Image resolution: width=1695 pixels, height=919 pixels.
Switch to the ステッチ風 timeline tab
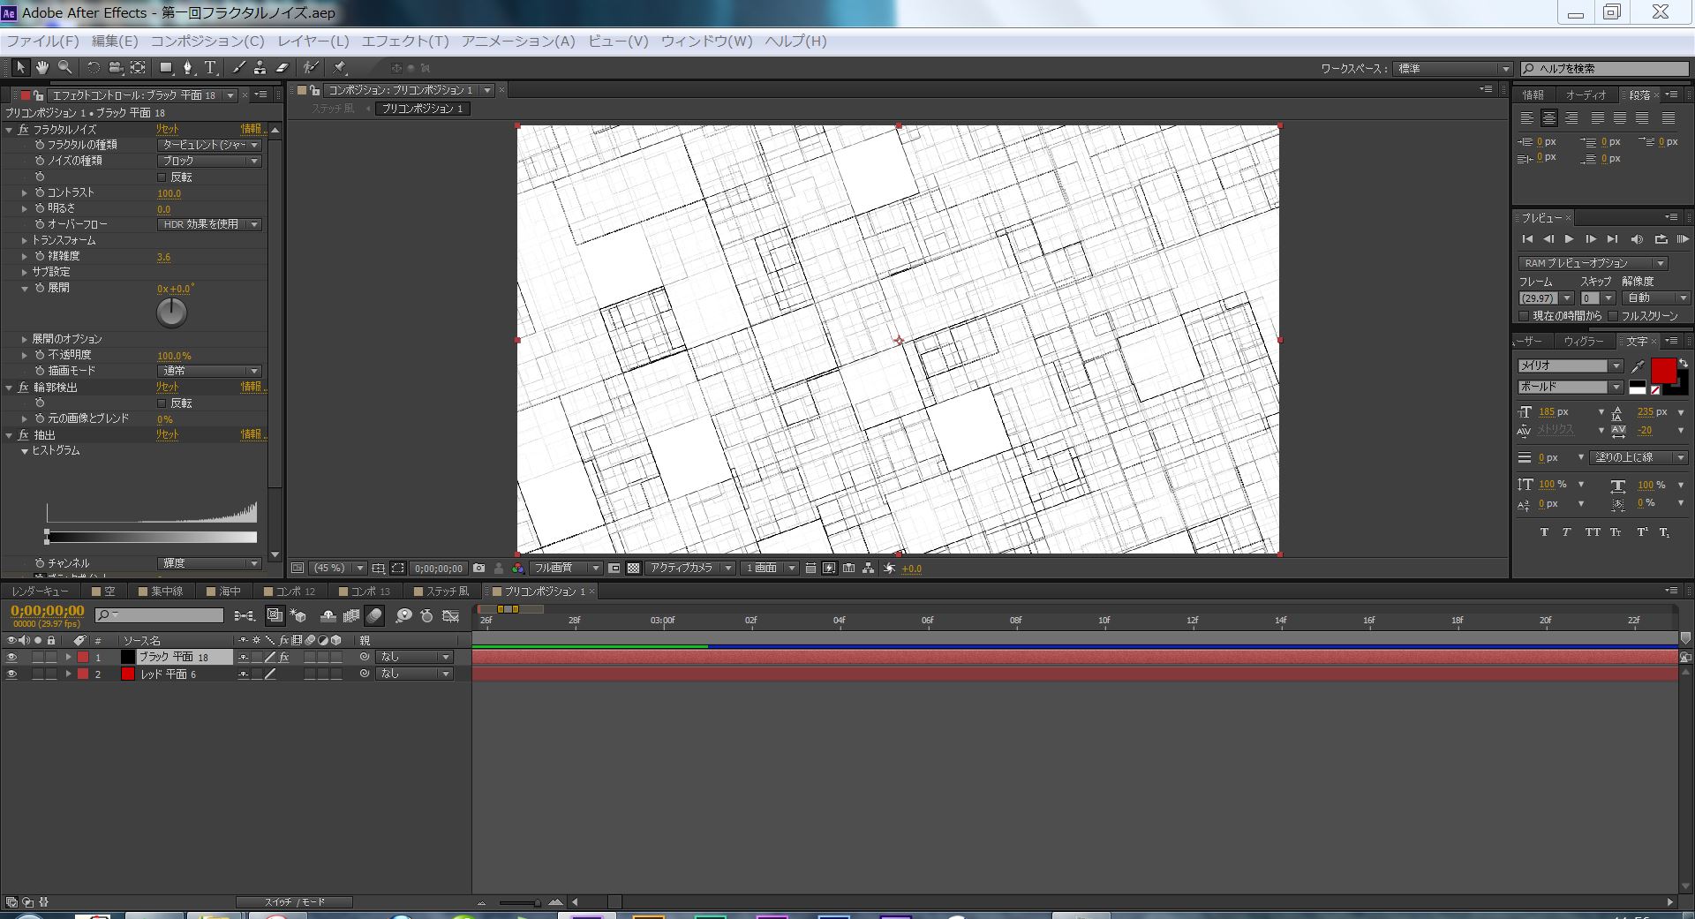click(447, 591)
